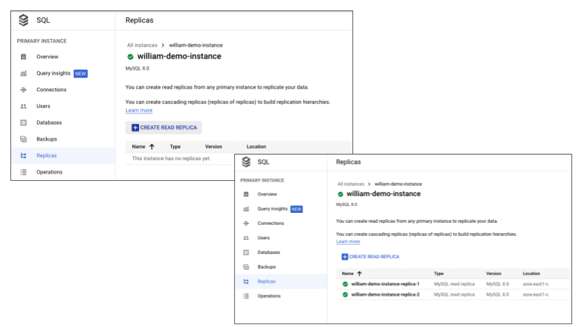Viewport: 577px width, 327px height.
Task: Click the NEW badge in the upper window sidebar
Action: (x=81, y=74)
